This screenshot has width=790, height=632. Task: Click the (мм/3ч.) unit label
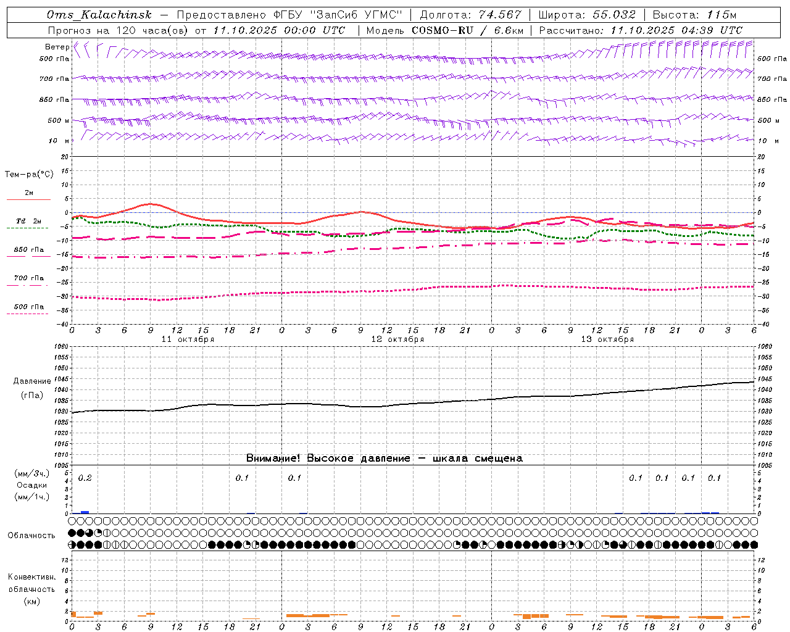tap(32, 474)
